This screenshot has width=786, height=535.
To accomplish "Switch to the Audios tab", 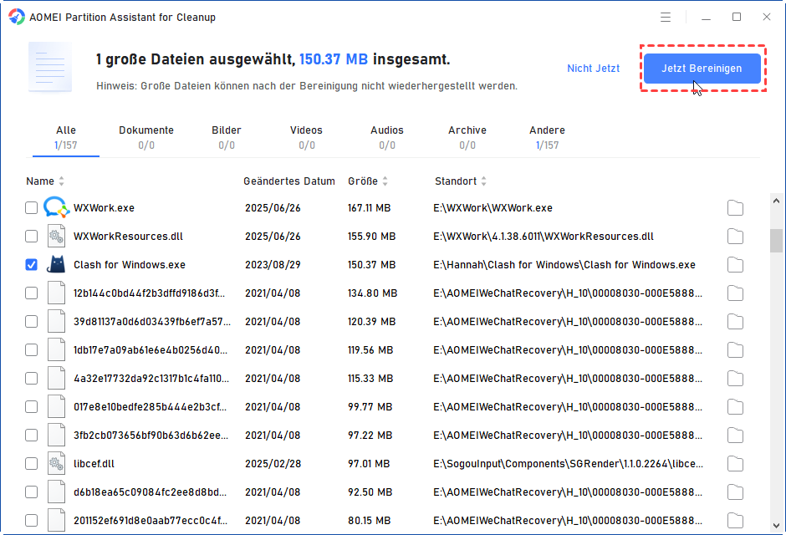I will 386,137.
